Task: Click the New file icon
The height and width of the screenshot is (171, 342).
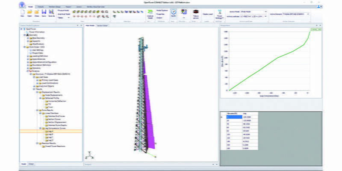Action: click(x=21, y=13)
